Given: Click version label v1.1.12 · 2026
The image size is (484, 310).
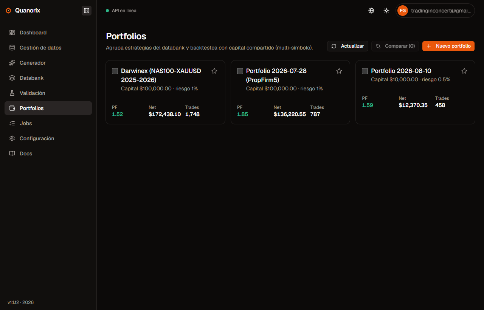Looking at the screenshot, I should click(21, 302).
